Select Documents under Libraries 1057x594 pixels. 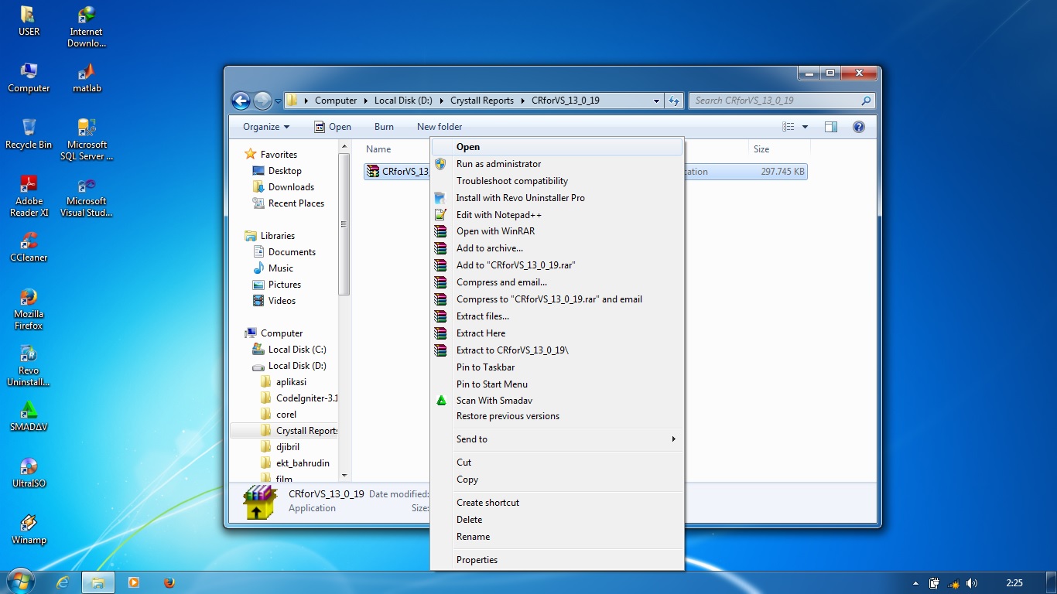pyautogui.click(x=292, y=252)
